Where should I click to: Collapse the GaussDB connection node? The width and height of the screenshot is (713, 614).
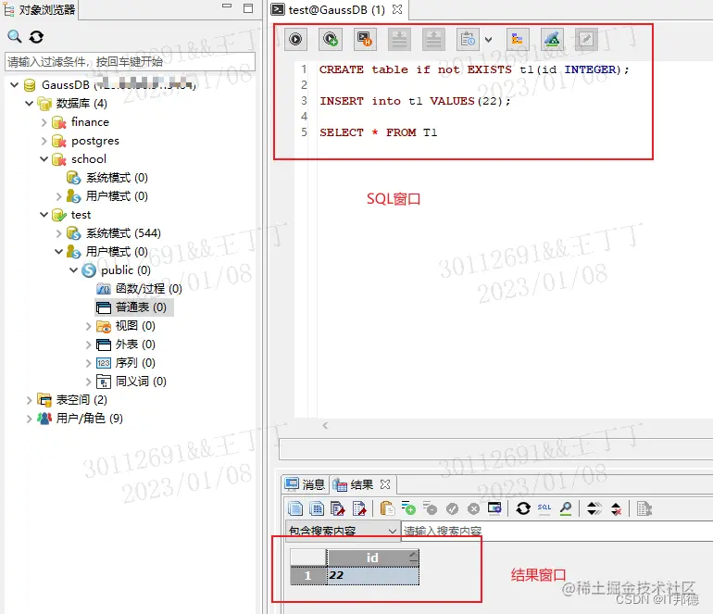pyautogui.click(x=14, y=84)
